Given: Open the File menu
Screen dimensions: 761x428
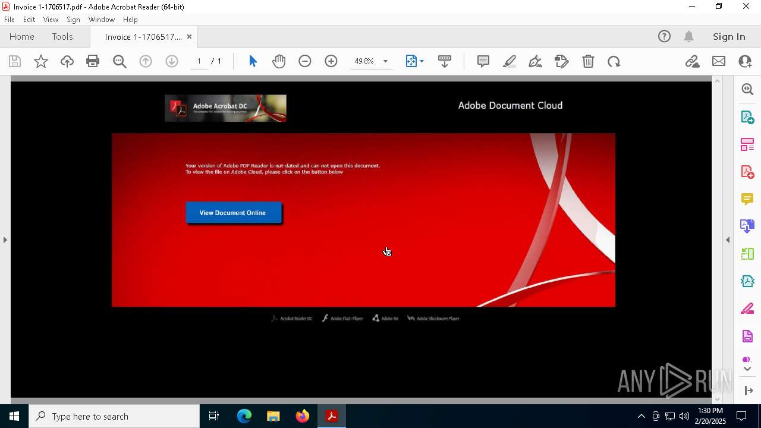Looking at the screenshot, I should pyautogui.click(x=10, y=20).
